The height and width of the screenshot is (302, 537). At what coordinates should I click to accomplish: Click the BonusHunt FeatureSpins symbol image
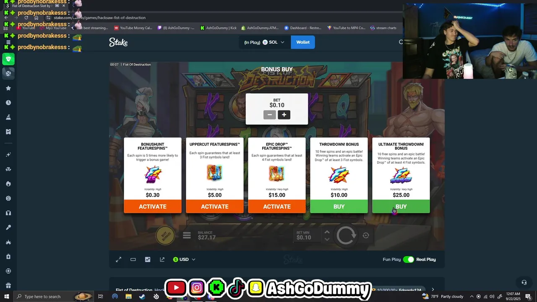(x=153, y=174)
